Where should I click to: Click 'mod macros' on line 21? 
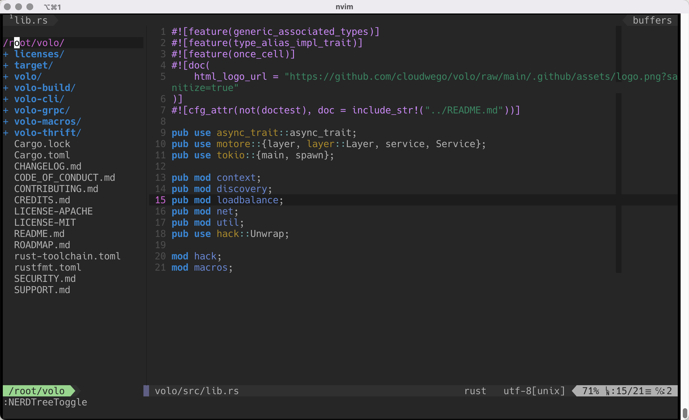[x=200, y=267]
